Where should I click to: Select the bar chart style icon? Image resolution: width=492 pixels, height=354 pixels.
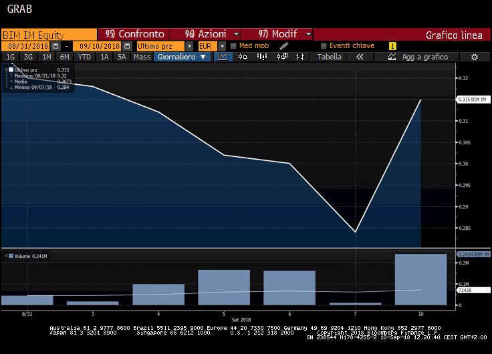[x=261, y=57]
